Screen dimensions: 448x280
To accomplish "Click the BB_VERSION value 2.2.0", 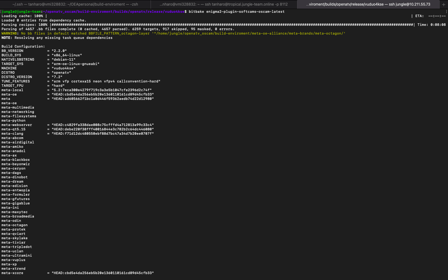I will click(x=59, y=51).
